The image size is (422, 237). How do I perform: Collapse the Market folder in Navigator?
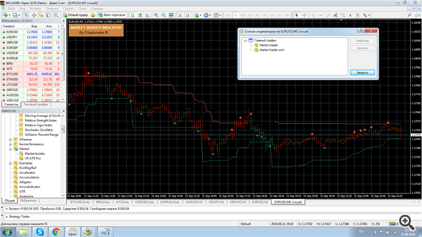click(11, 149)
